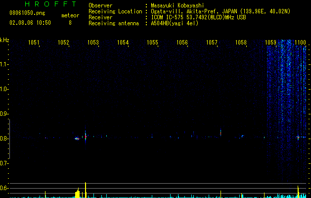Screen dimensions: 311x198
Task: Click time marker 1100
Action: [x=300, y=43]
